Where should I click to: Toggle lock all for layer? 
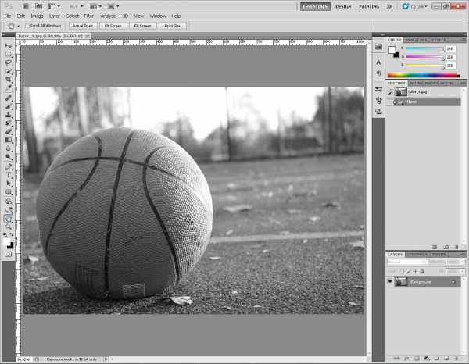[x=422, y=272]
